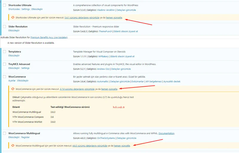Select the Shortcodes Ultimate plugin title
This screenshot has width=239, height=153.
[x=20, y=5]
